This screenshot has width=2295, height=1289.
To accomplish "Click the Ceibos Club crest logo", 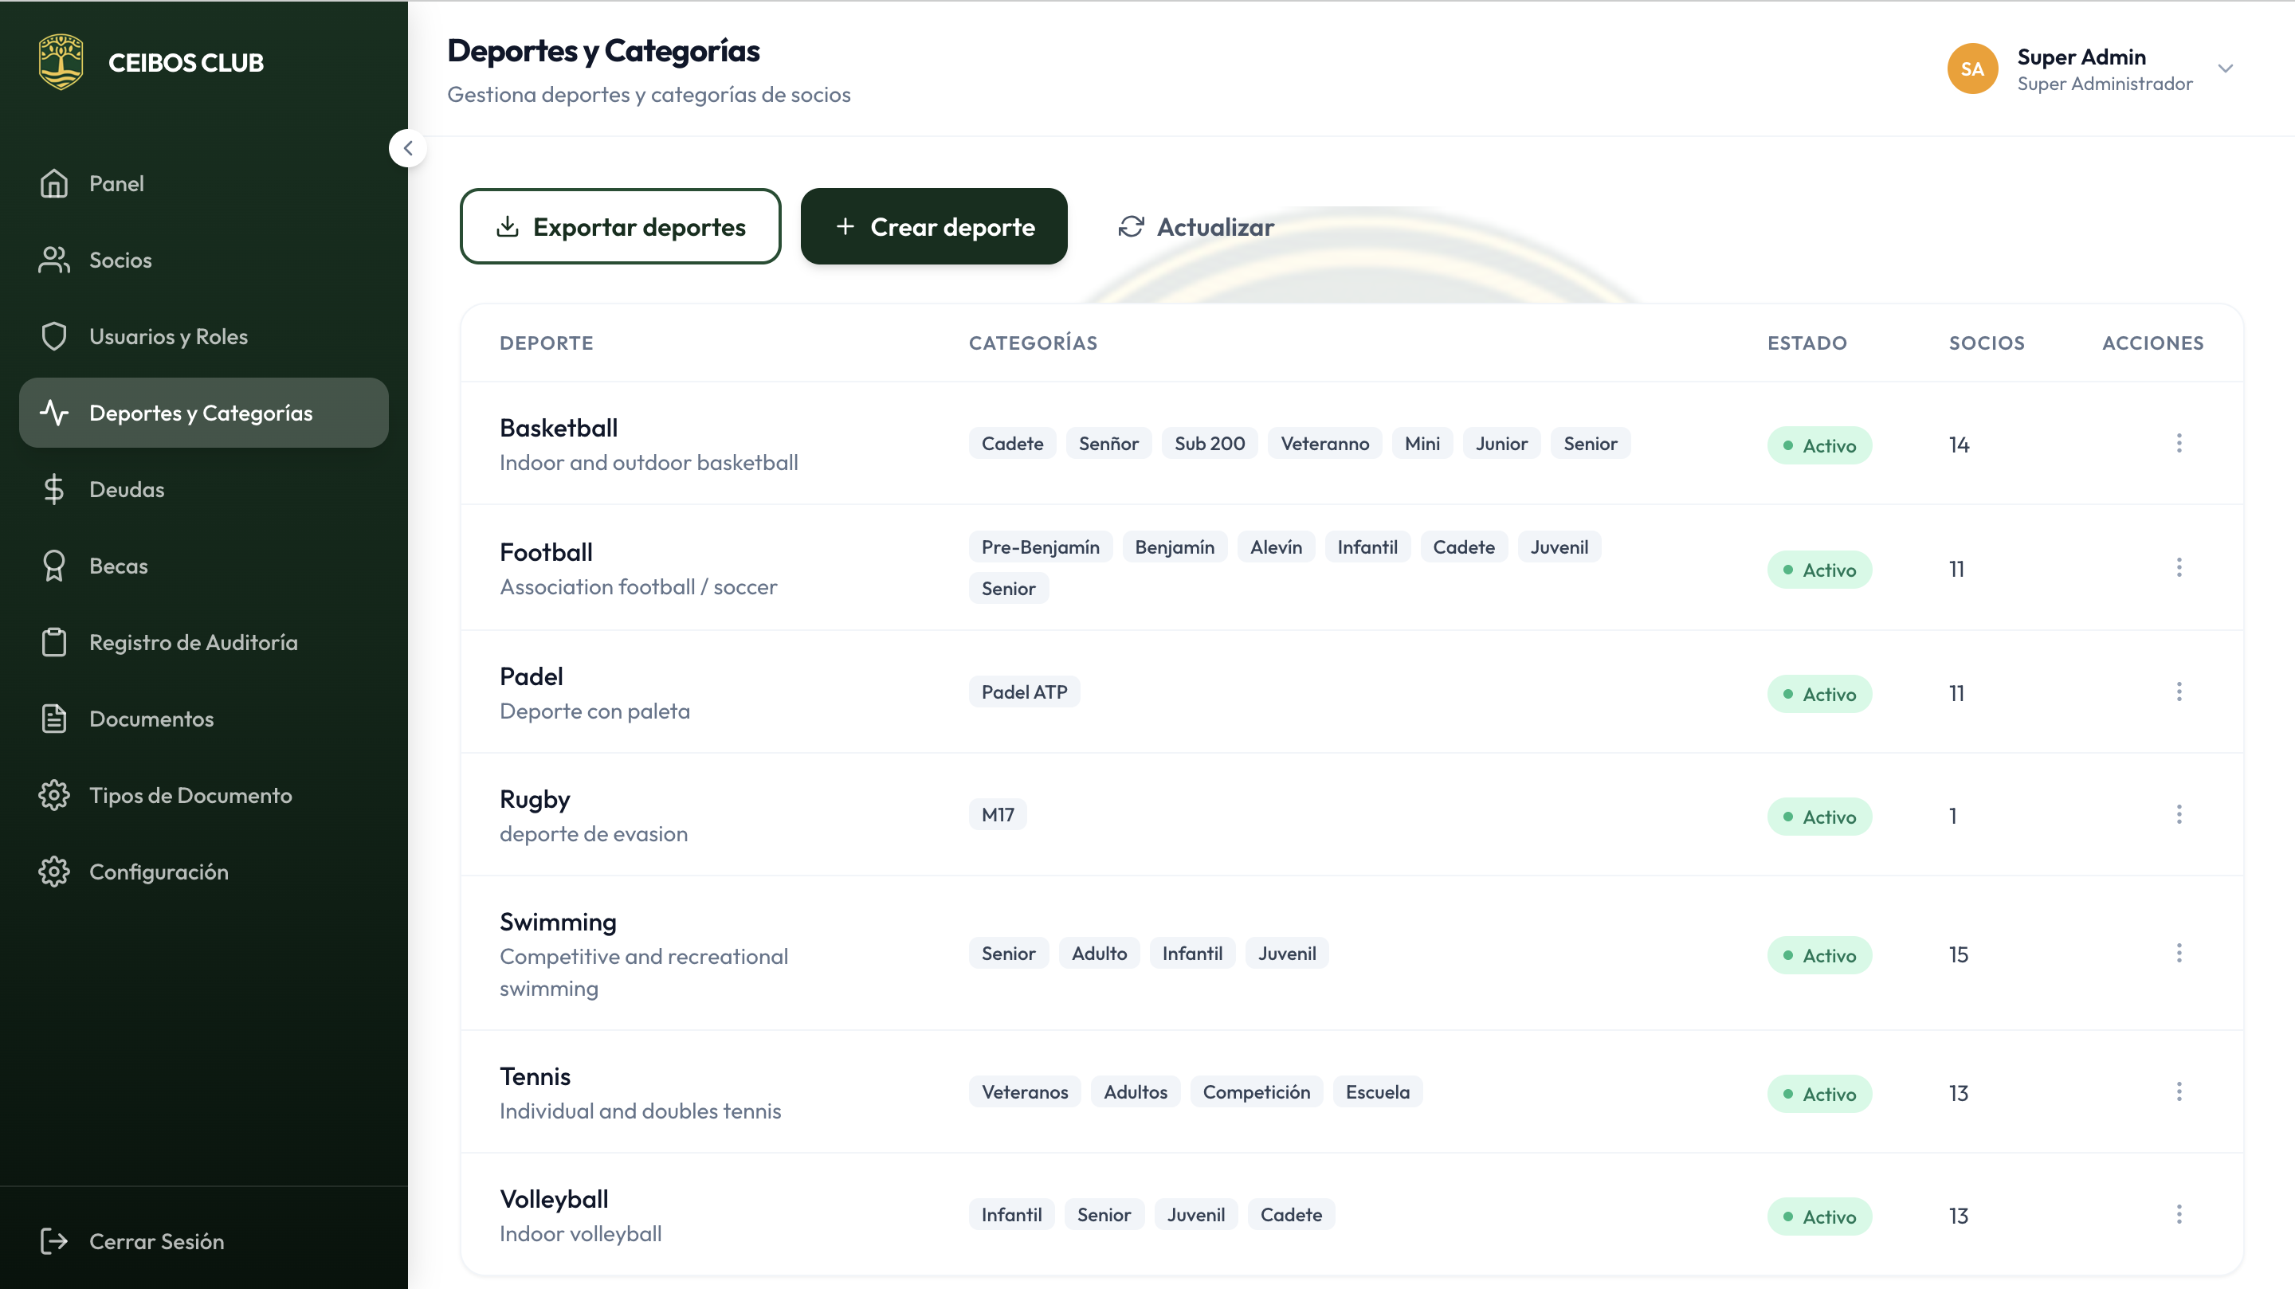I will pos(61,62).
